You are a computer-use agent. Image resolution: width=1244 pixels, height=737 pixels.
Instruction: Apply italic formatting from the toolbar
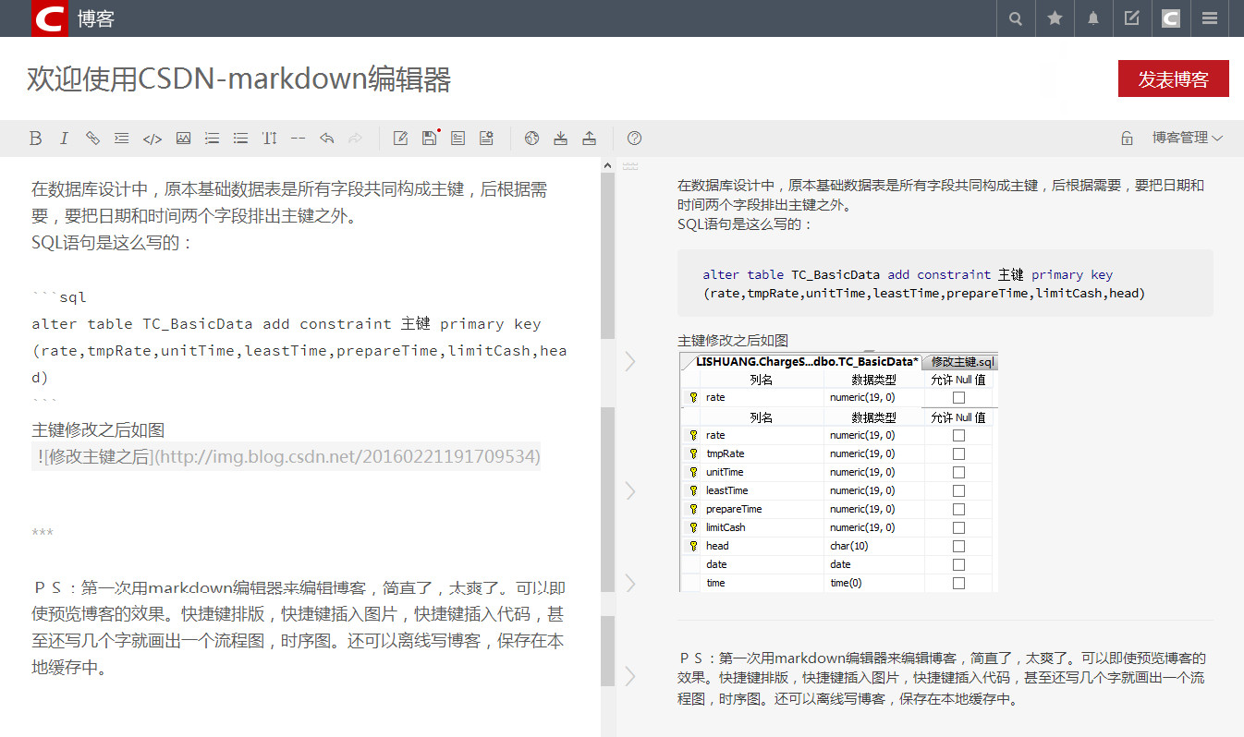point(64,139)
